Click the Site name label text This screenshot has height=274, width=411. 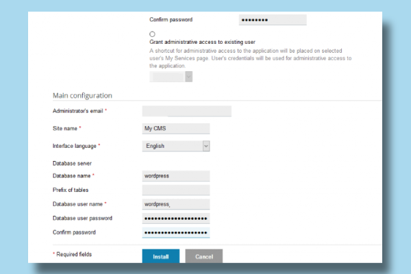pyautogui.click(x=66, y=128)
